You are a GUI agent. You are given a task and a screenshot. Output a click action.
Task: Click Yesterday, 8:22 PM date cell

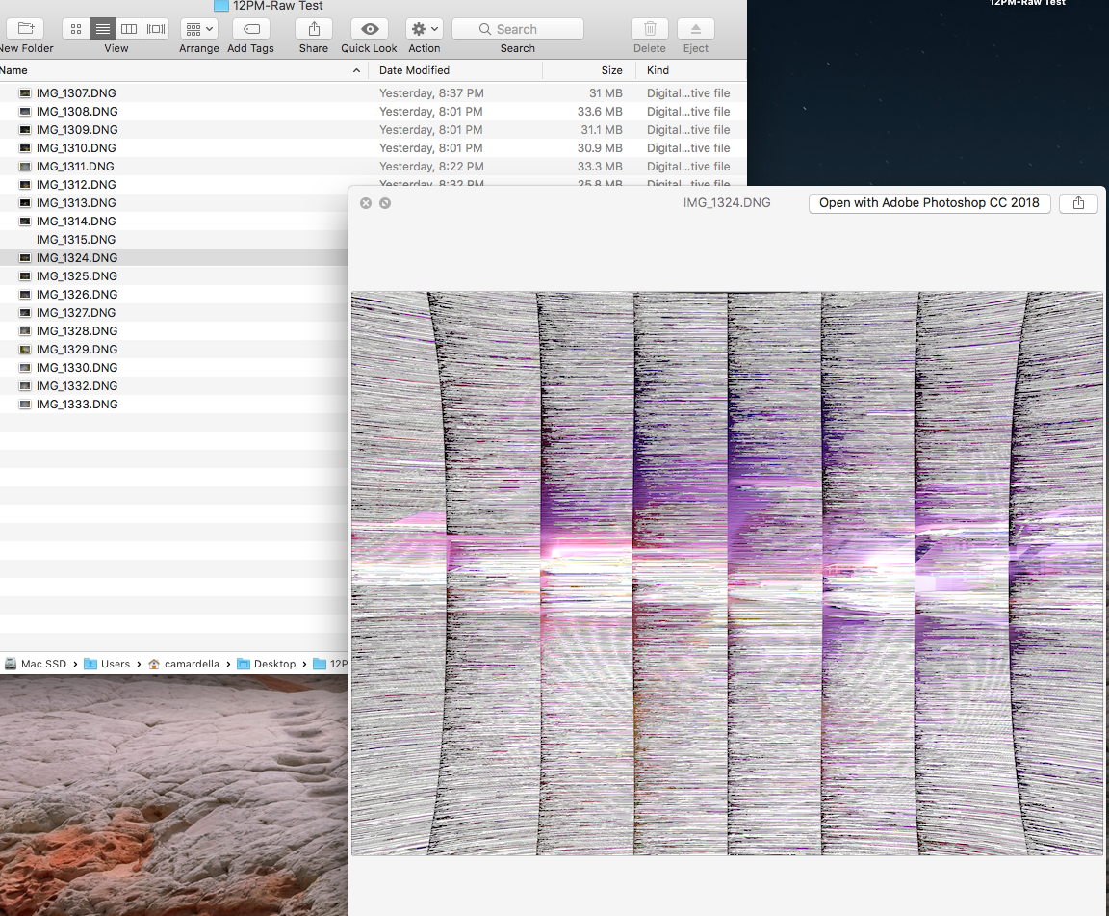[x=431, y=167]
